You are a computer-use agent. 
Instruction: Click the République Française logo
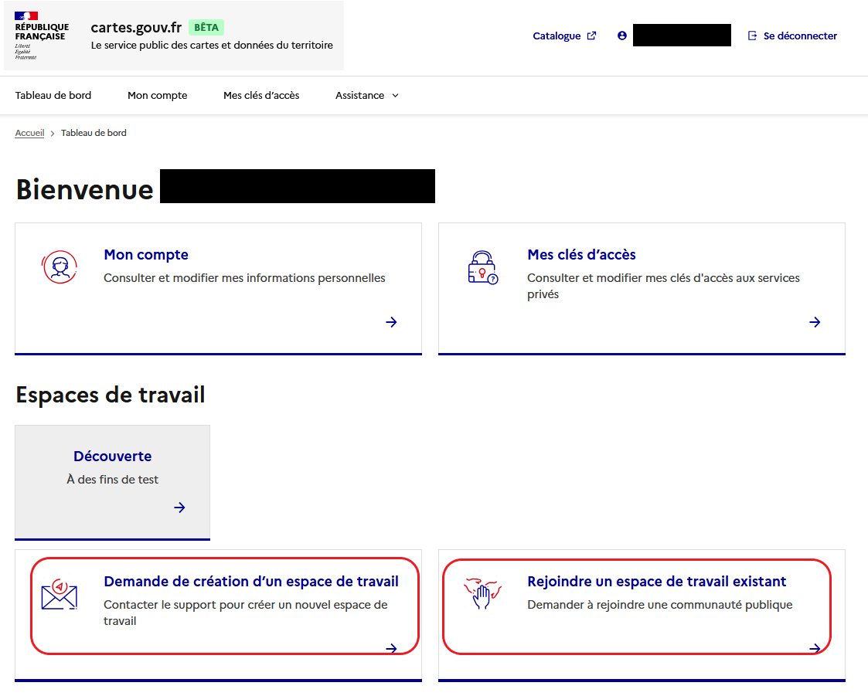tap(42, 36)
